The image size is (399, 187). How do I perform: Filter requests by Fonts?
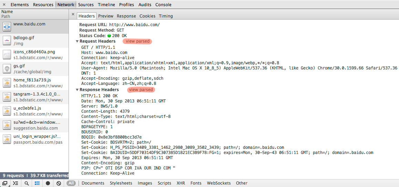[x=196, y=183]
